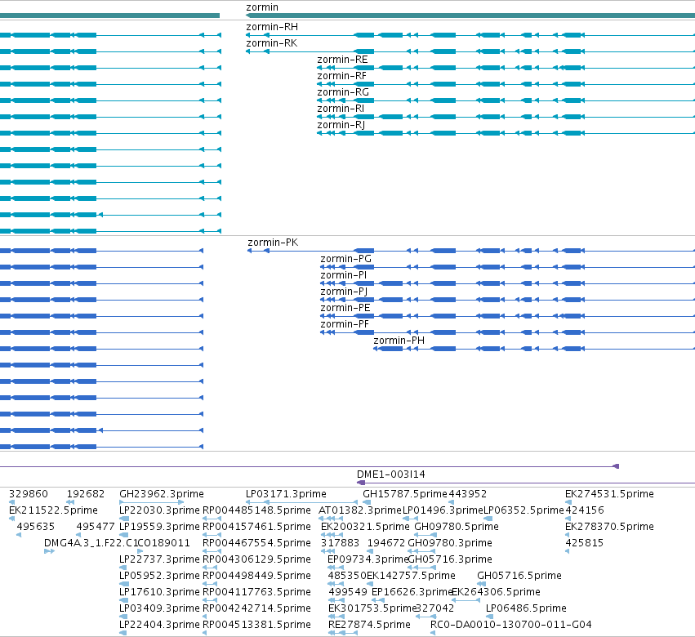Viewport: 695px width, 637px height.
Task: Click the zormin-RH transcript label
Action: pos(272,27)
